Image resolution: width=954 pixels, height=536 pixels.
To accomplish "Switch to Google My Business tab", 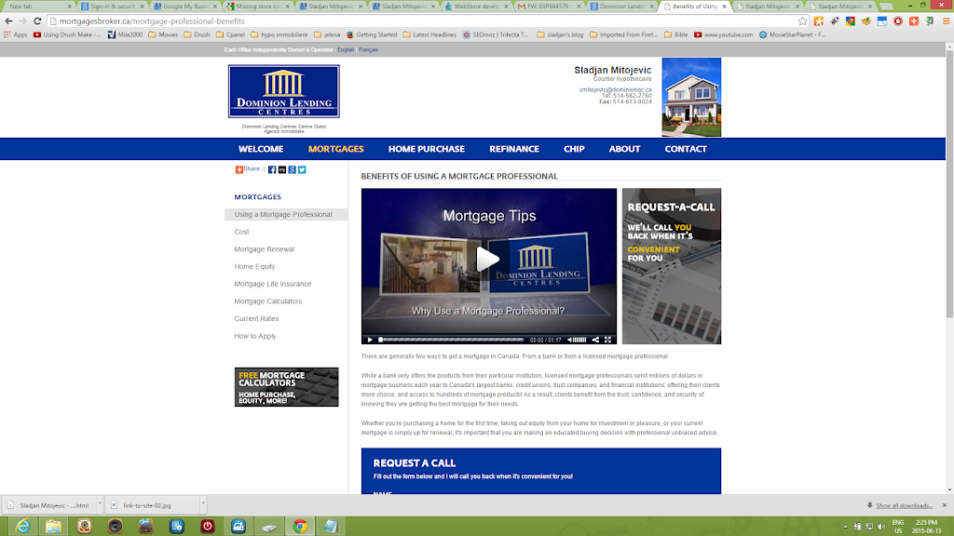I will (x=185, y=7).
